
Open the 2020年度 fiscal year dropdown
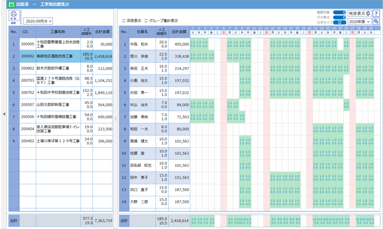pyautogui.click(x=360, y=21)
